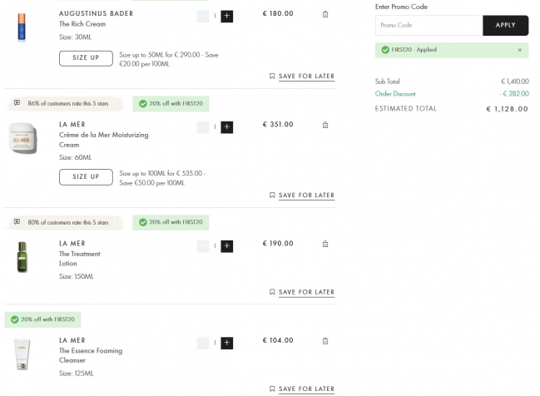The width and height of the screenshot is (540, 396).
Task: Remove the applied FIRST20 promo code
Action: point(520,50)
